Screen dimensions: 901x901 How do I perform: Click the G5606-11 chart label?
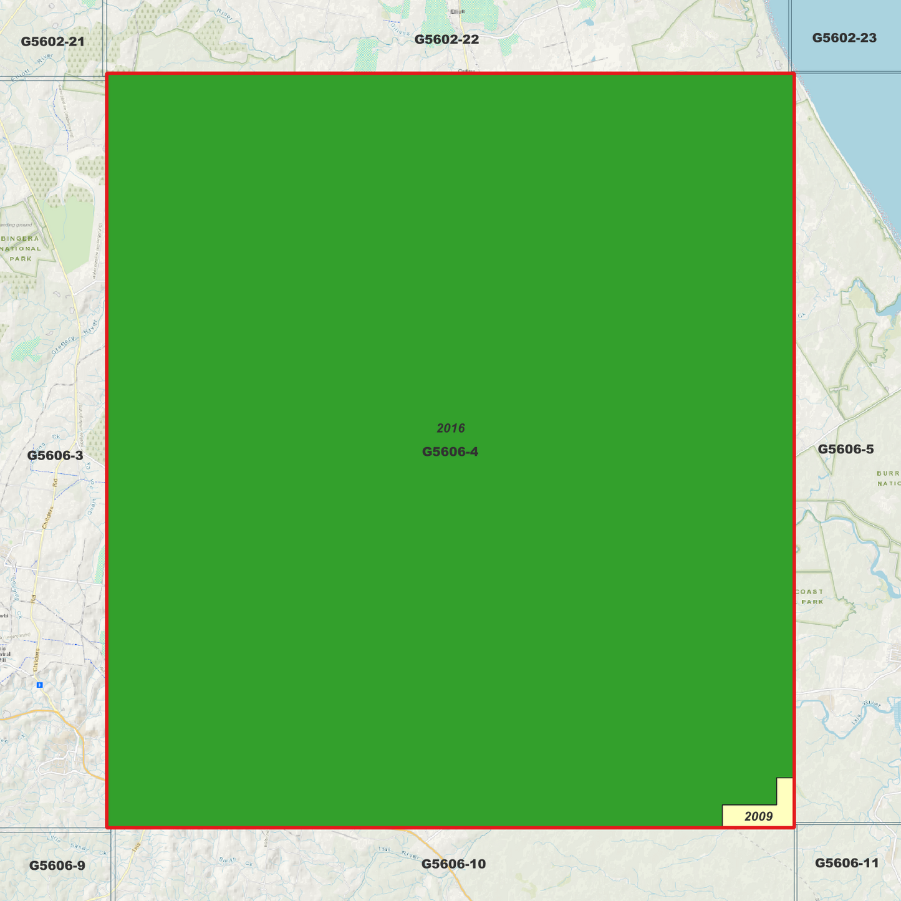click(x=849, y=864)
